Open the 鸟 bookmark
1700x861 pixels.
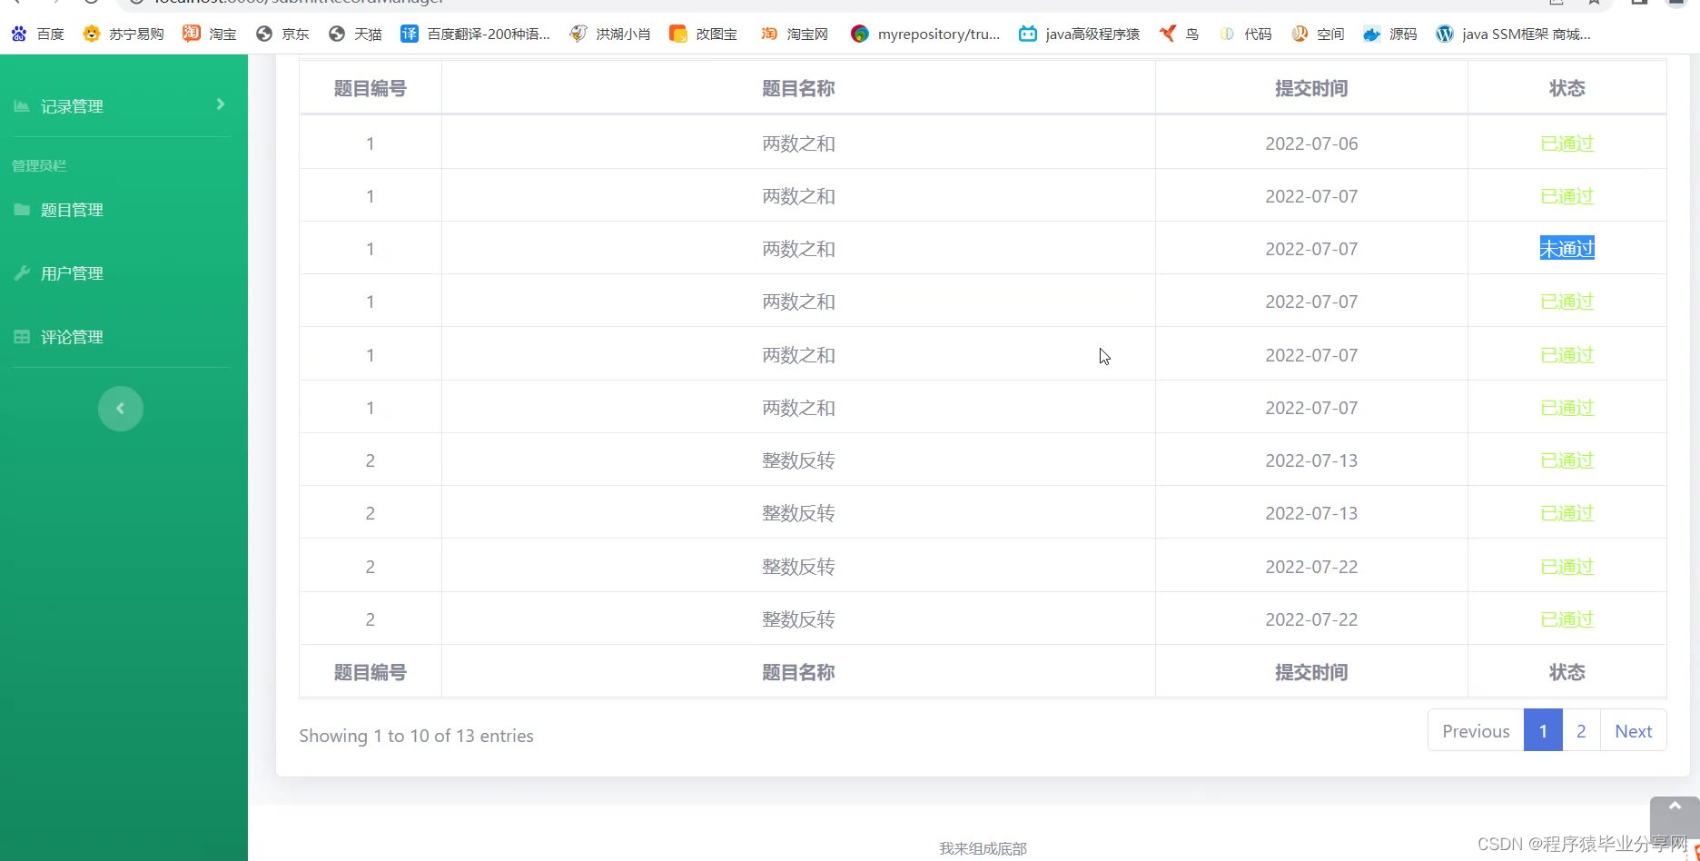click(1179, 34)
